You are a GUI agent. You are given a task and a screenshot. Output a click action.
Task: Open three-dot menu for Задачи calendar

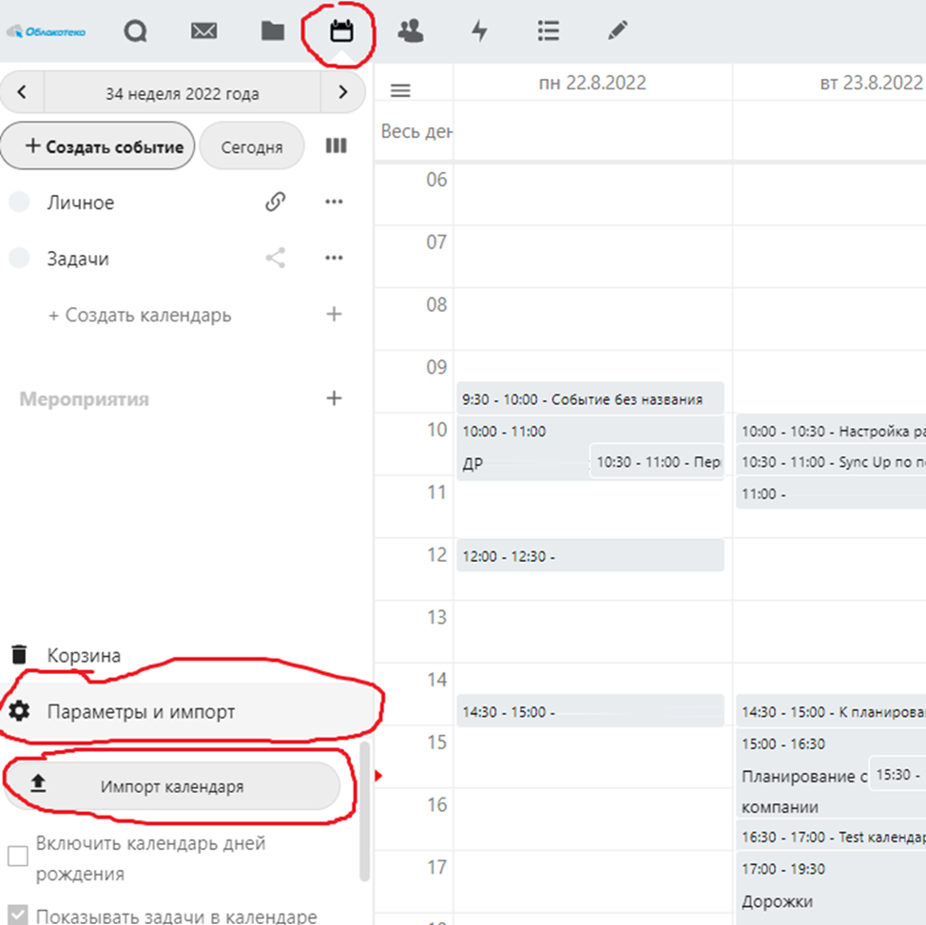[333, 258]
